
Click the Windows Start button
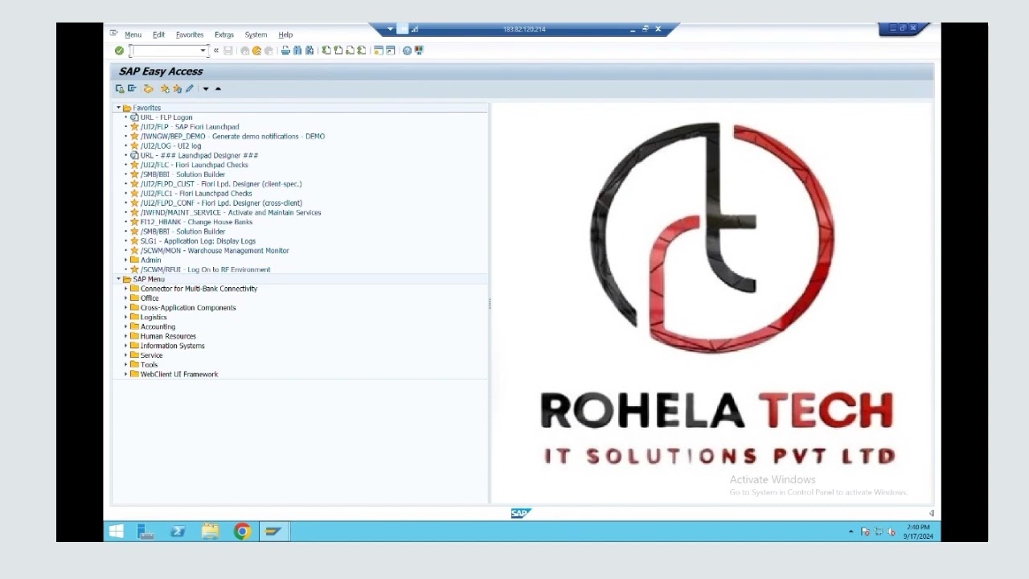117,532
